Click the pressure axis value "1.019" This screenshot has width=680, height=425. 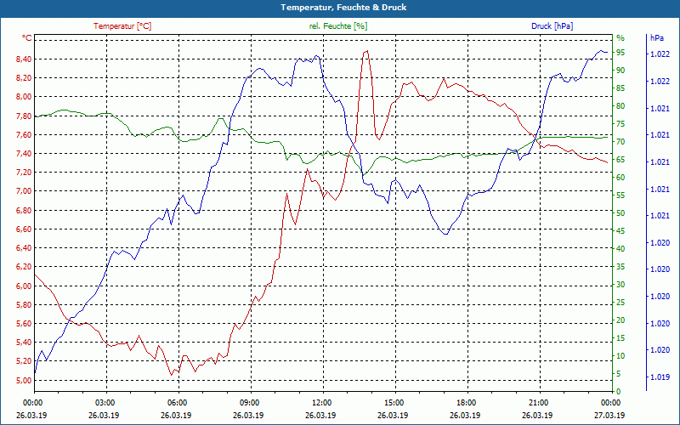pos(660,377)
